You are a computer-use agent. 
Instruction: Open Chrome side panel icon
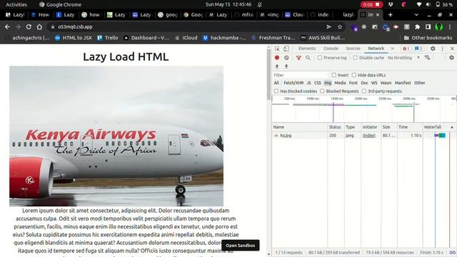tap(428, 27)
